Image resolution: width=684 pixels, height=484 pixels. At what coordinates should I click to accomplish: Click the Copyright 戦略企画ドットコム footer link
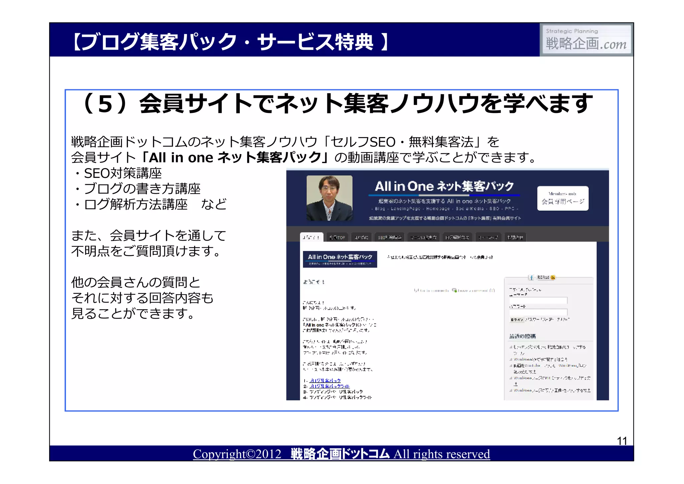[341, 454]
